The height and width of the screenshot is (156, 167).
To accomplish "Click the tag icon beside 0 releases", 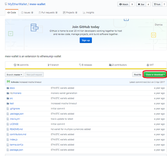I will [80, 65].
